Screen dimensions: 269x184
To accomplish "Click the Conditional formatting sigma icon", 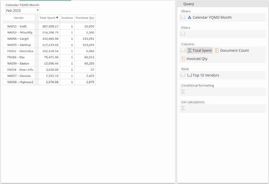I will pos(183,92).
